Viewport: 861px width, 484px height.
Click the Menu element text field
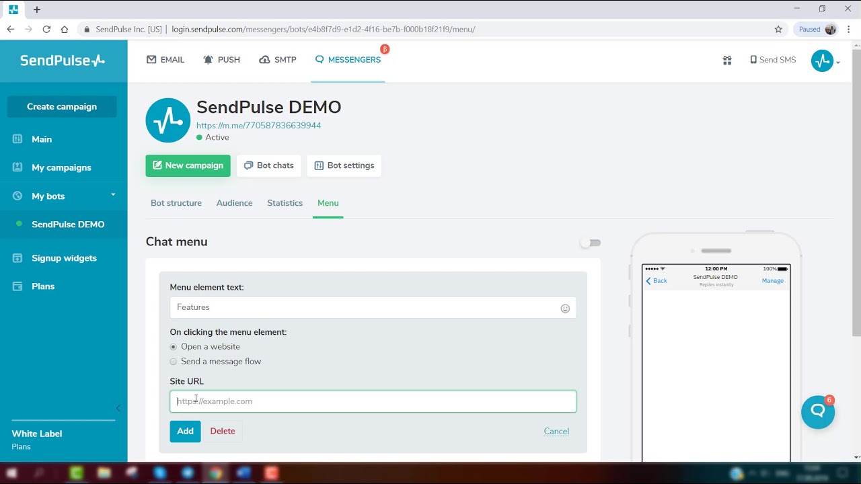373,307
